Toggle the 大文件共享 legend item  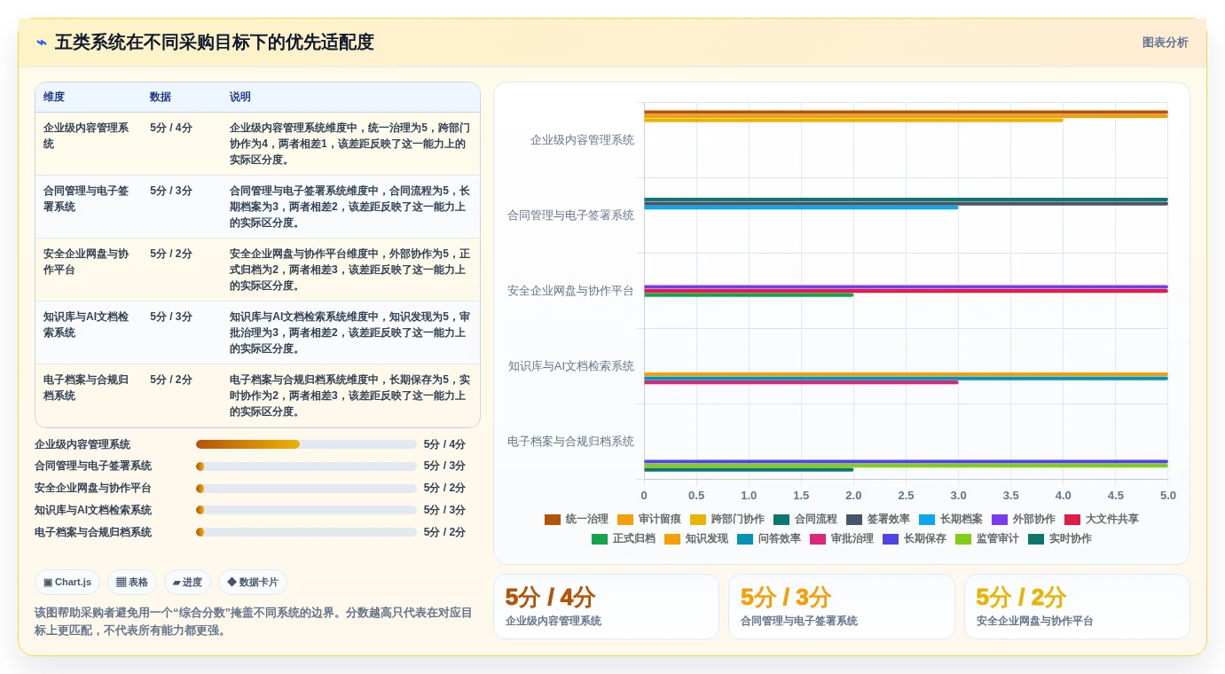click(1102, 519)
